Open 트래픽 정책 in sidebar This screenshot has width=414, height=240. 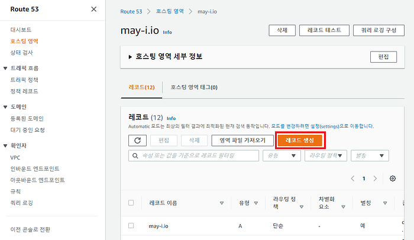(24, 80)
